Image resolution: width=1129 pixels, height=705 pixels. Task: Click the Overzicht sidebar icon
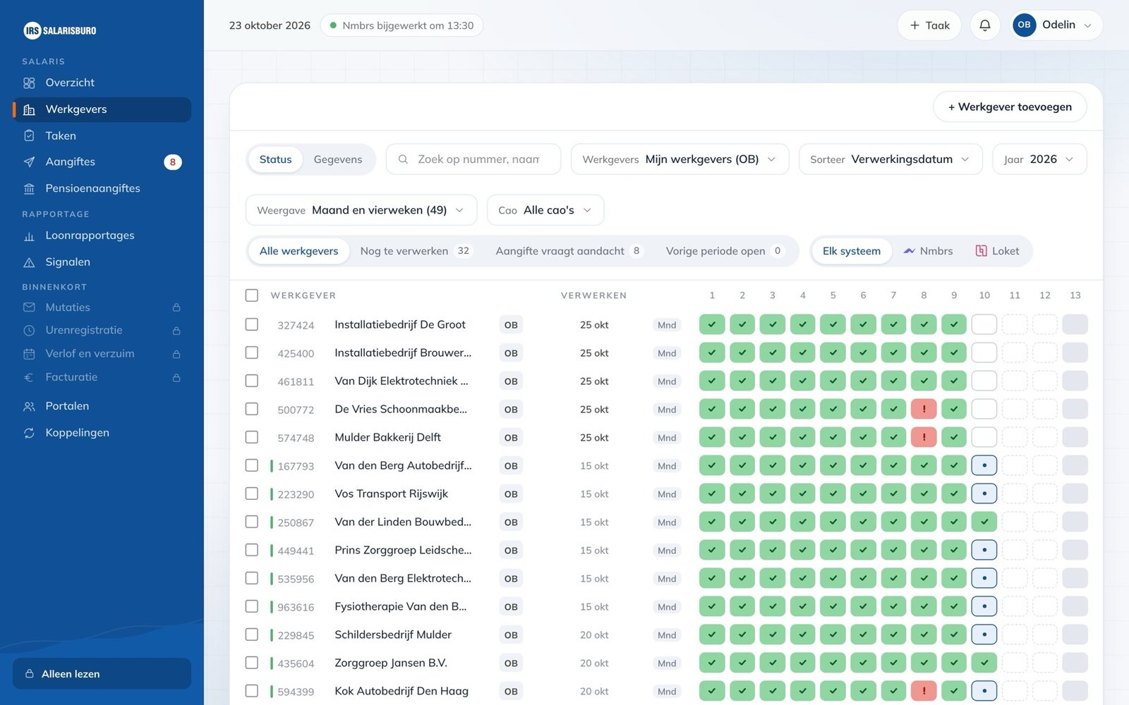tap(29, 83)
